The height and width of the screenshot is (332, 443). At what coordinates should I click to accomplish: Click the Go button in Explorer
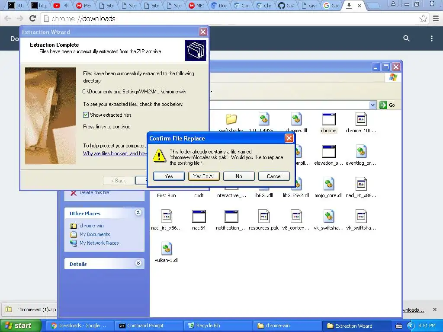pyautogui.click(x=387, y=105)
